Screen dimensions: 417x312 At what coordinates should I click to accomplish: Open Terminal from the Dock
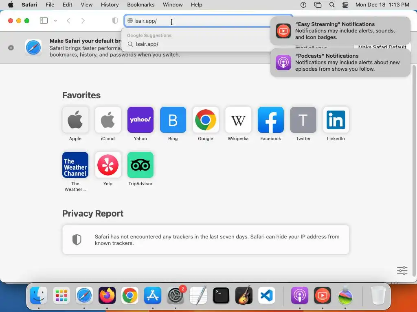(221, 295)
